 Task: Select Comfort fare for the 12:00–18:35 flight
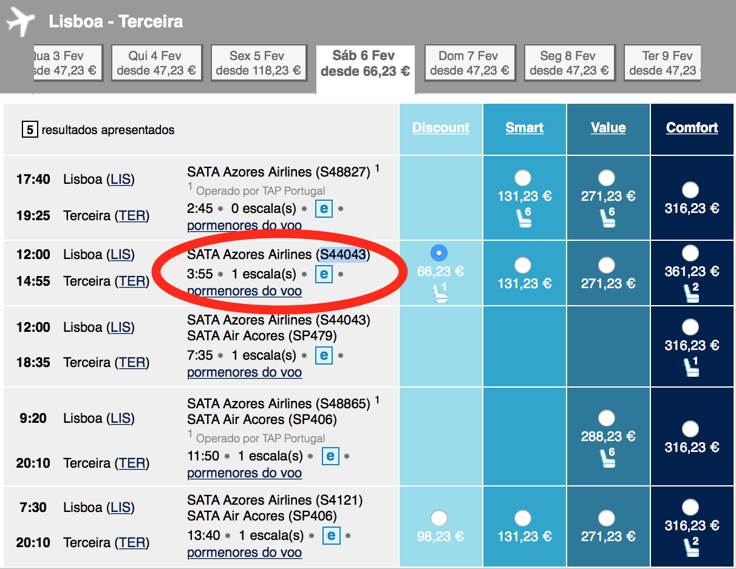tap(690, 327)
